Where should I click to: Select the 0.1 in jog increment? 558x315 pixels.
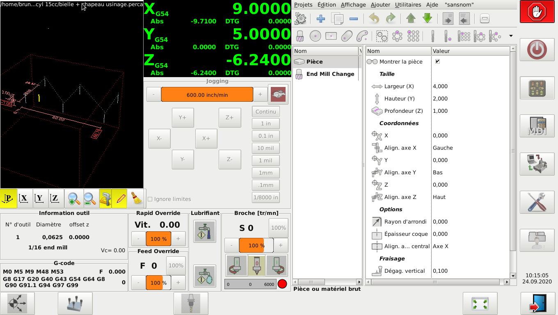click(x=265, y=136)
